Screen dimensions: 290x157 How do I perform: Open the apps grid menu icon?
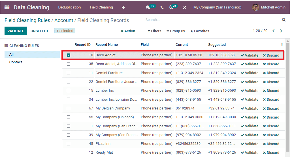(x=7, y=7)
